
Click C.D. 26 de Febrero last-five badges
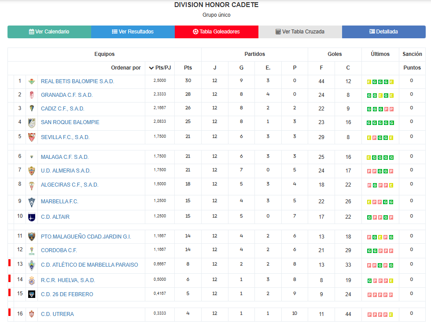pos(380,295)
